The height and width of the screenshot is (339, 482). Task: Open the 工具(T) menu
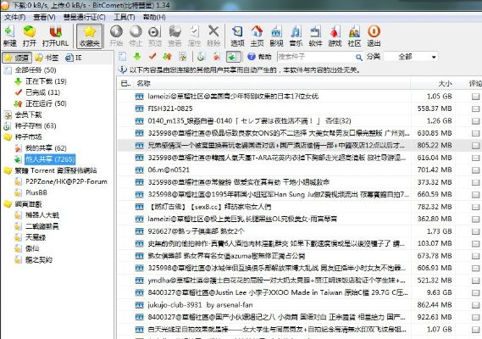tap(125, 17)
